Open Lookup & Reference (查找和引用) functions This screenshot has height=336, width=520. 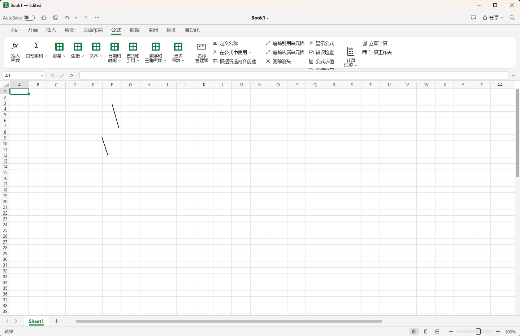coord(133,52)
